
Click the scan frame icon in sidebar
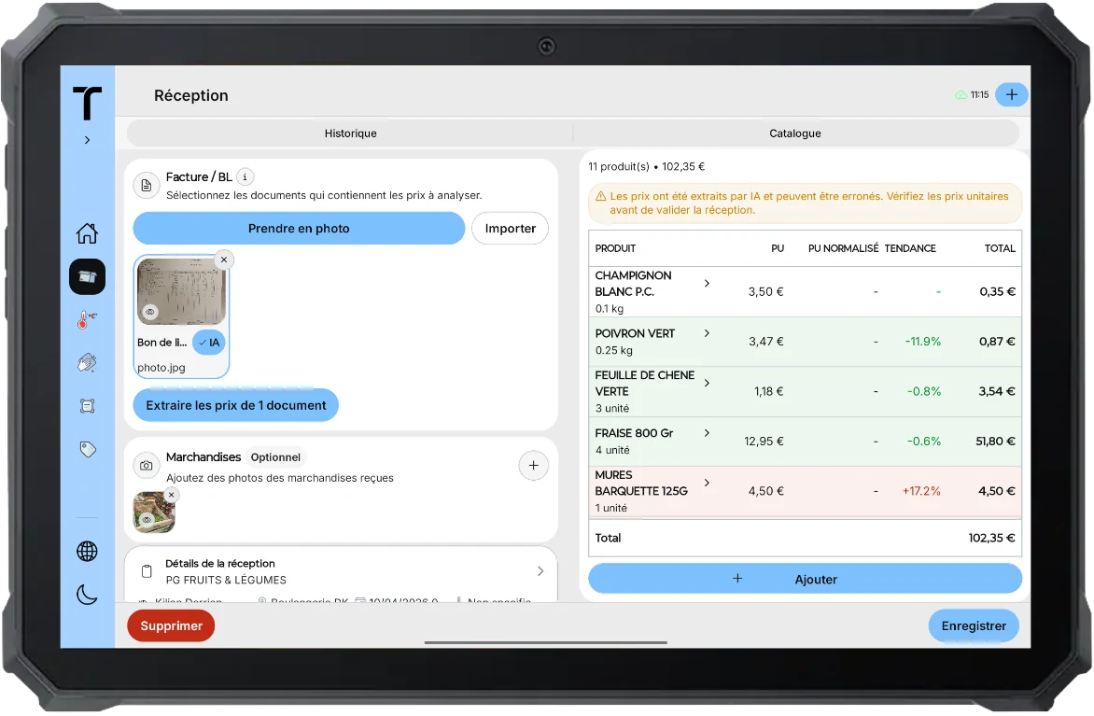tap(87, 406)
